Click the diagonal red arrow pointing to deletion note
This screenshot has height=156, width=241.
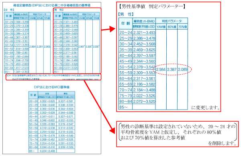100,106
